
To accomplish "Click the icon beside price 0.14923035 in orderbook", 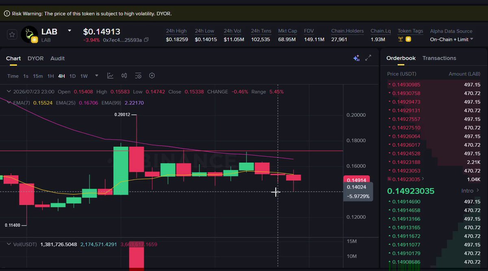I will 390,179.
